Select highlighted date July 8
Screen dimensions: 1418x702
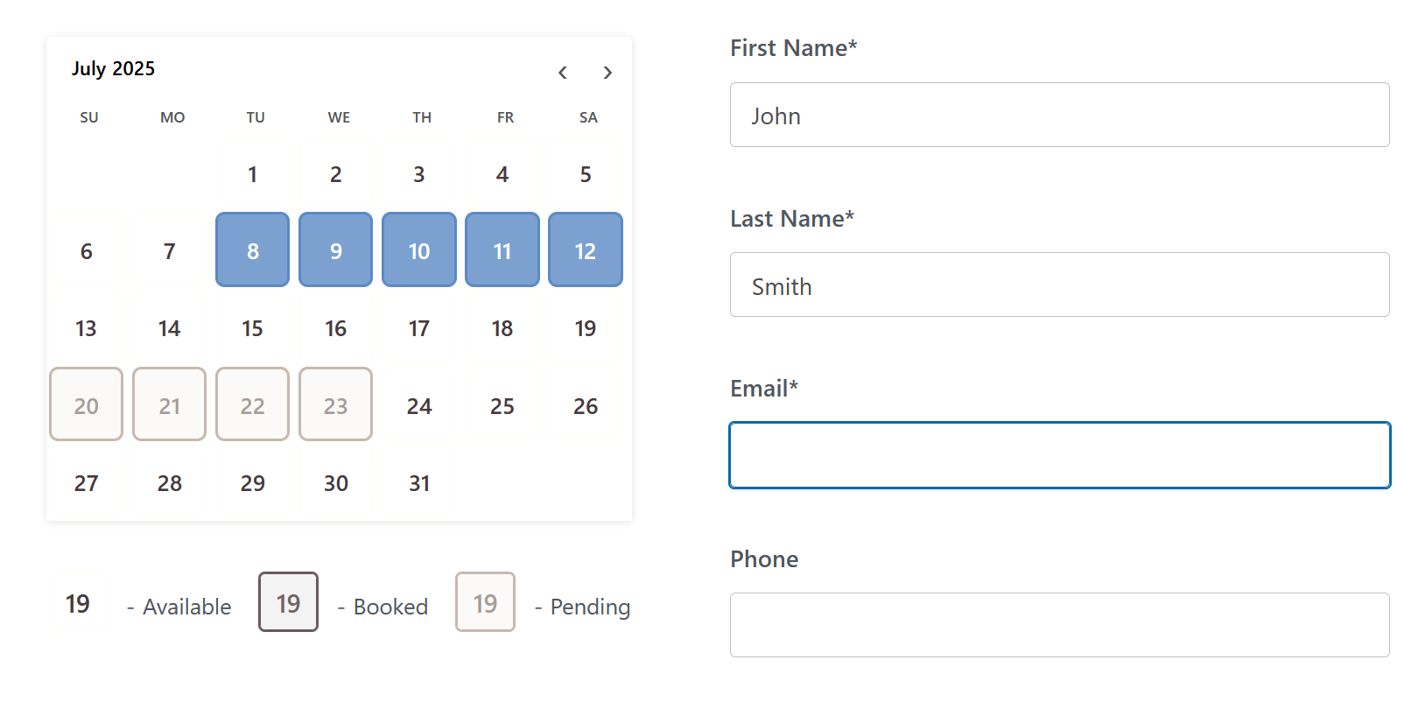252,250
